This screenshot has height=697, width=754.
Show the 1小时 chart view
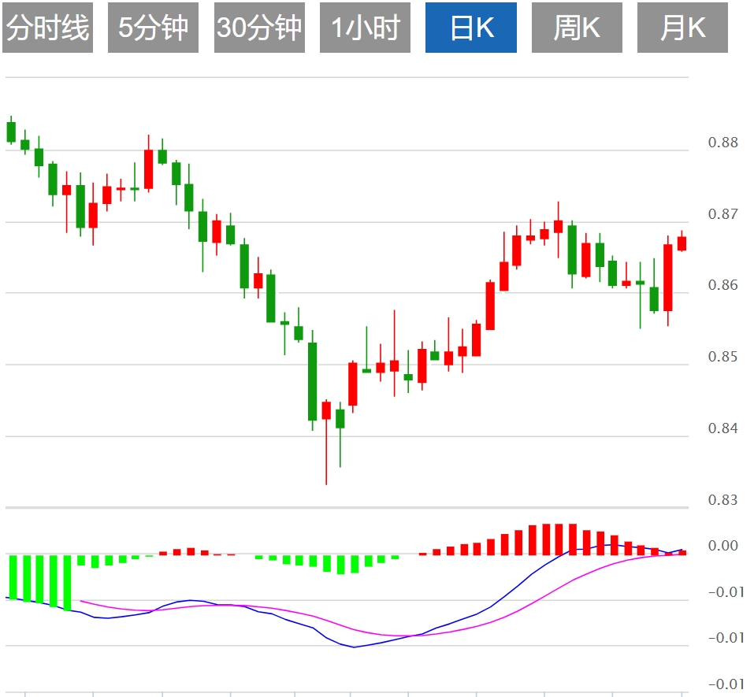[365, 28]
